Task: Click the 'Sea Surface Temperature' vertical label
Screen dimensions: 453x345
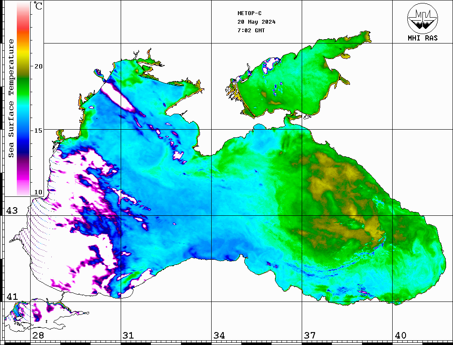Action: 11,98
